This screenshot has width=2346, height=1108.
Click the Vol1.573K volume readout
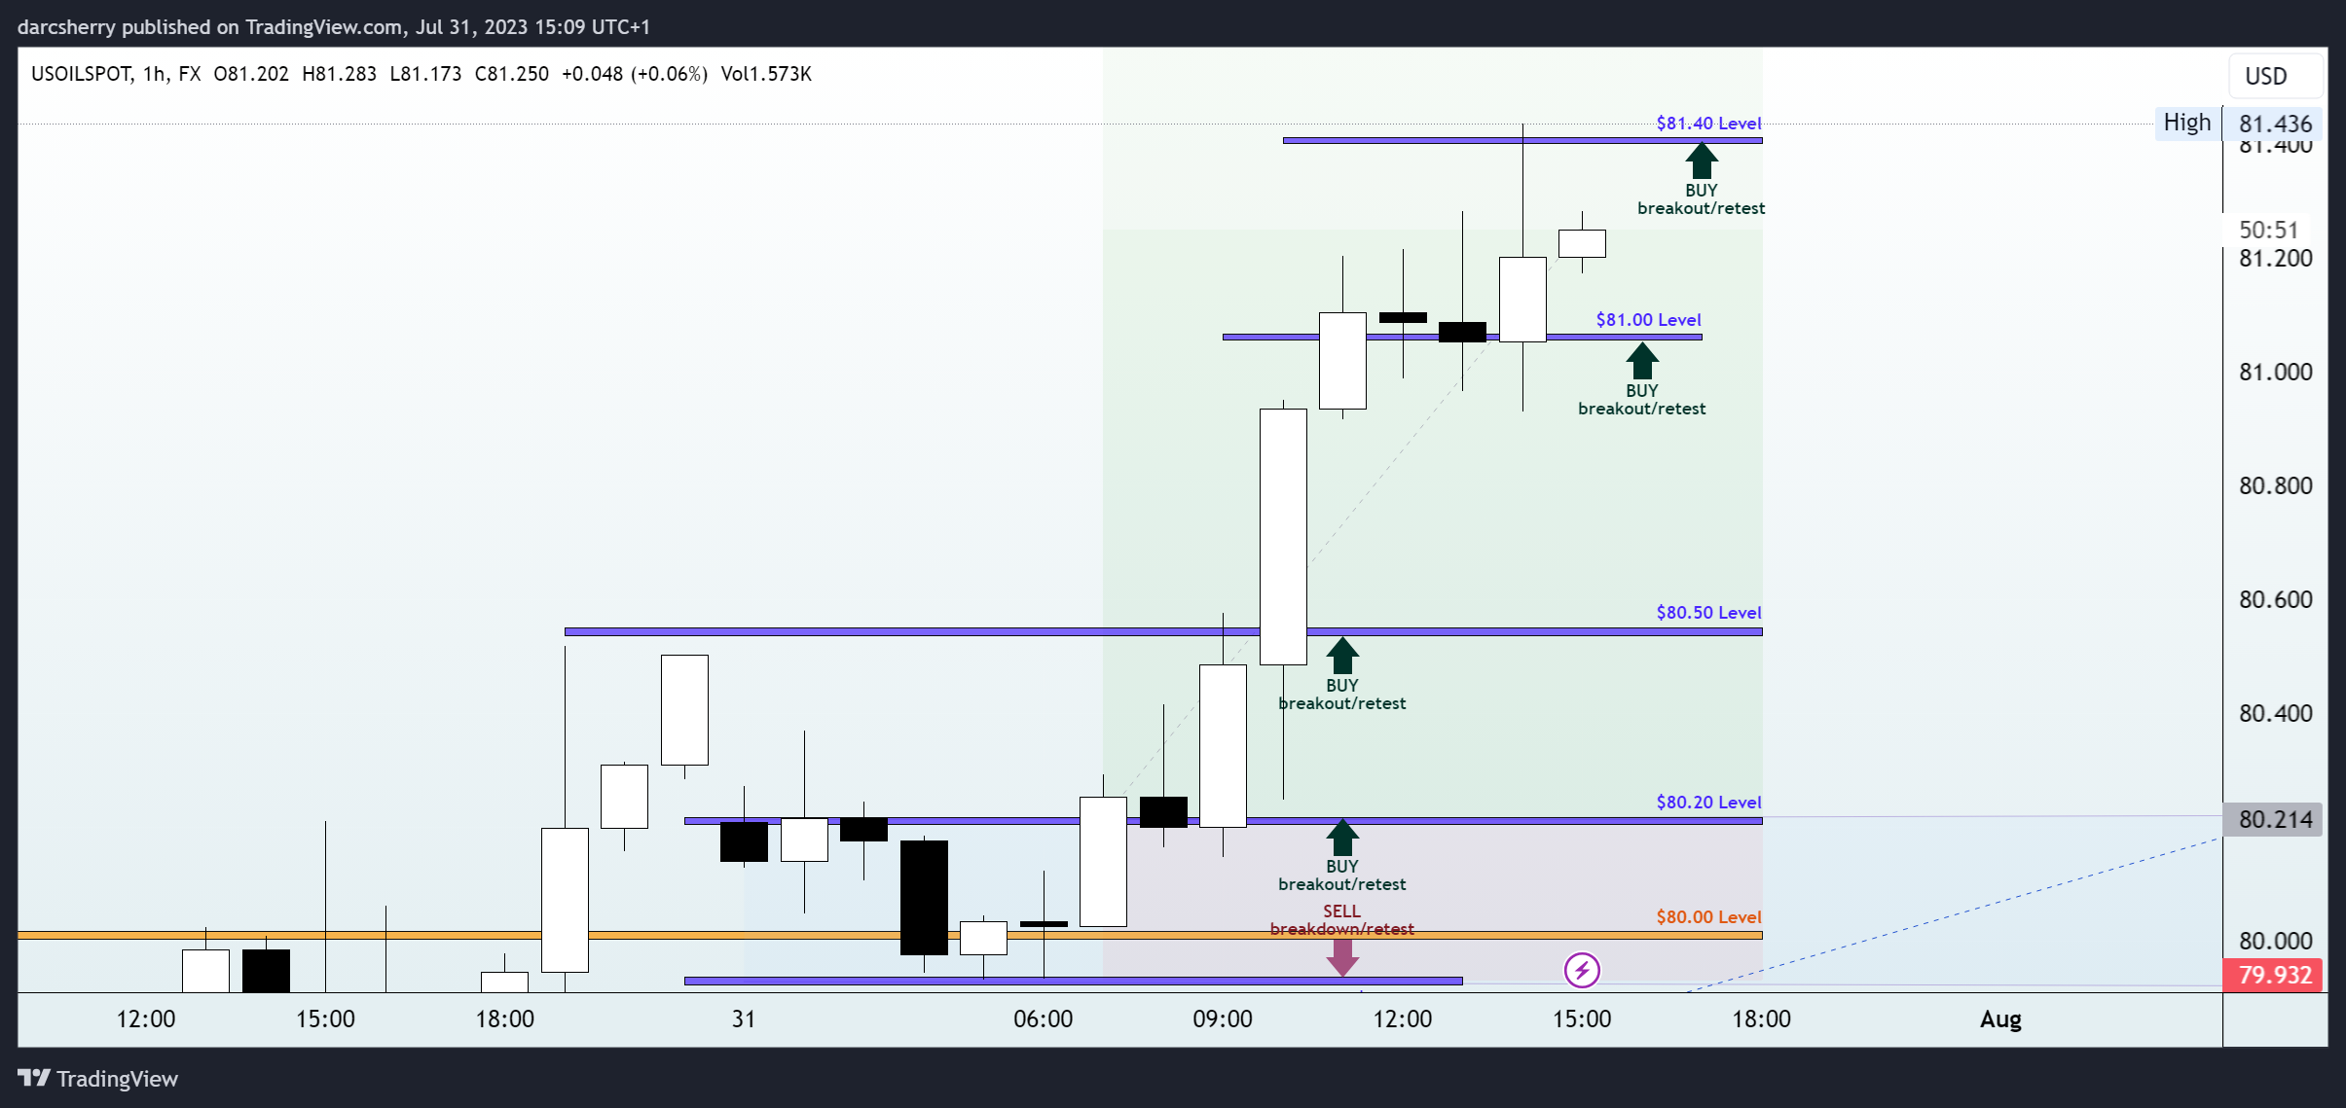pos(766,74)
